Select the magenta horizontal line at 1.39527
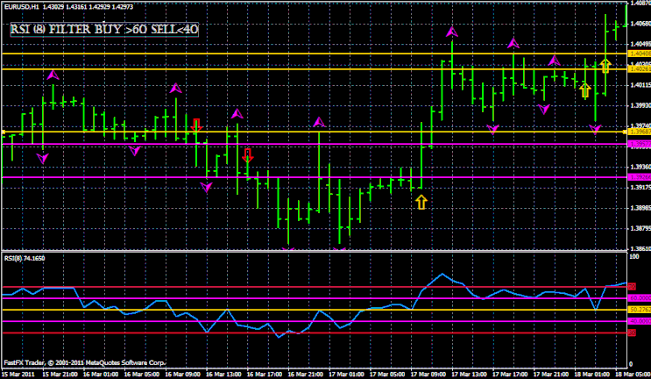This screenshot has height=379, width=651. (x=315, y=144)
